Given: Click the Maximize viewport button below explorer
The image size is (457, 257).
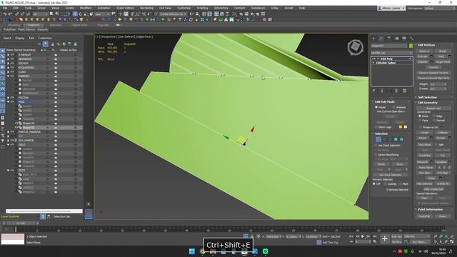Looking at the screenshot, I should [89, 215].
